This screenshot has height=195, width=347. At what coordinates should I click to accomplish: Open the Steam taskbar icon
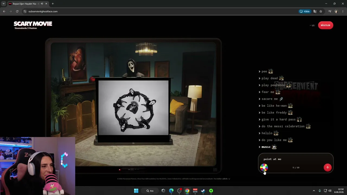[203, 191]
